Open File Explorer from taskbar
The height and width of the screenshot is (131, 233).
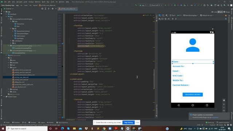pyautogui.click(x=74, y=128)
